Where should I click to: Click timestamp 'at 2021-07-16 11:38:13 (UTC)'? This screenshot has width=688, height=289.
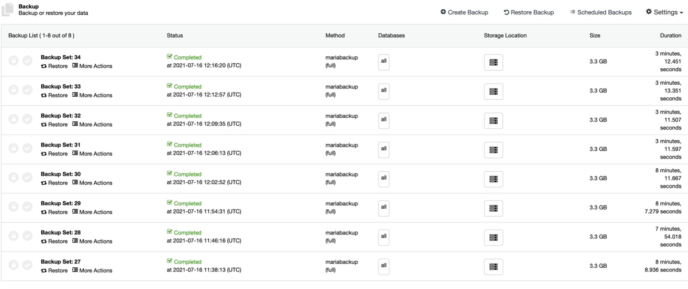click(x=204, y=270)
